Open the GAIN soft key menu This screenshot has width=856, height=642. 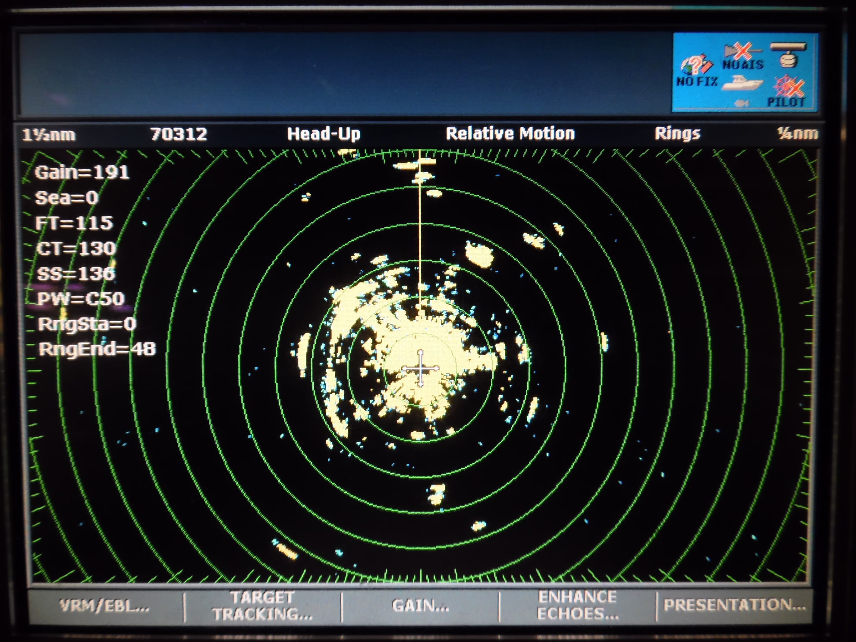click(x=421, y=607)
